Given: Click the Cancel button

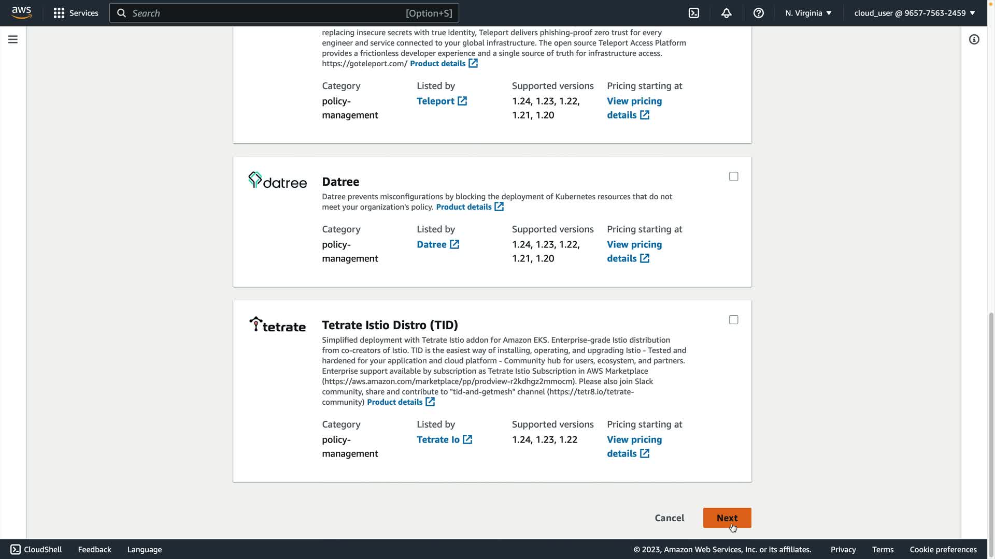Looking at the screenshot, I should pyautogui.click(x=669, y=518).
